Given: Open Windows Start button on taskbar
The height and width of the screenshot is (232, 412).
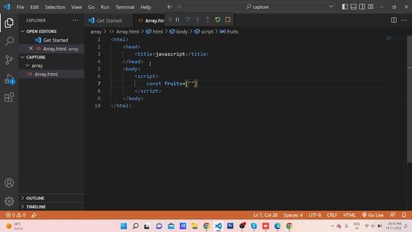Looking at the screenshot, I should click(124, 226).
